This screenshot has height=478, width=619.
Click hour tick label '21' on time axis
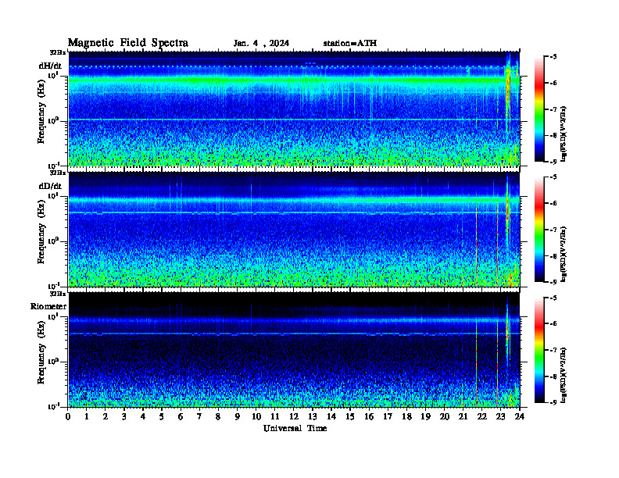pyautogui.click(x=463, y=416)
